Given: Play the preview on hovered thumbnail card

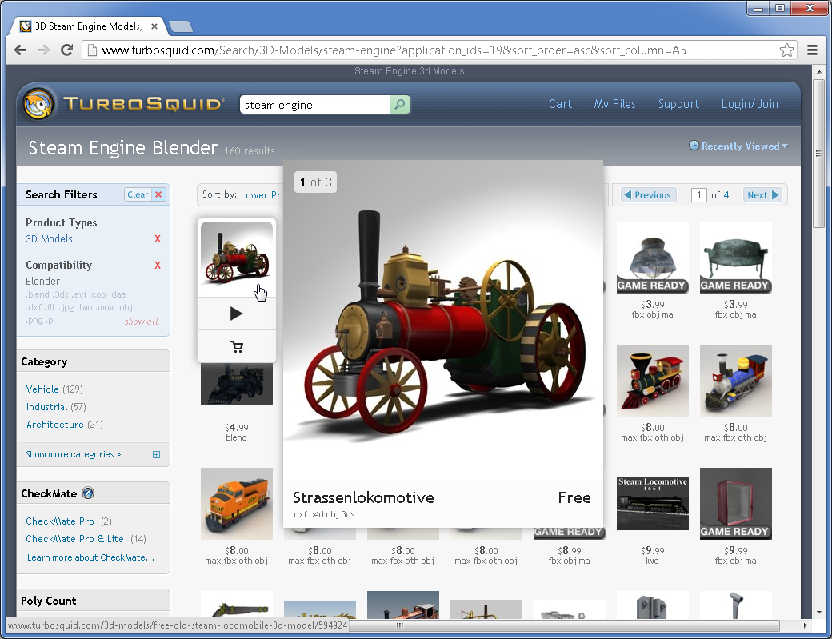Looking at the screenshot, I should (x=237, y=314).
